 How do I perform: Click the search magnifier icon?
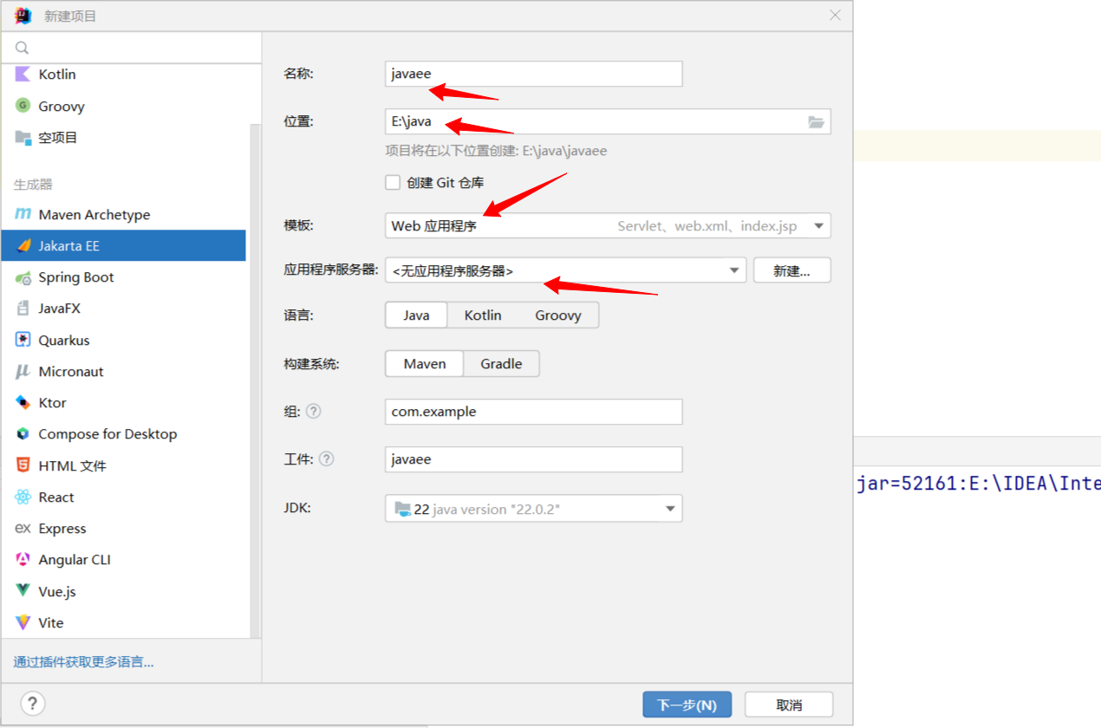(23, 48)
